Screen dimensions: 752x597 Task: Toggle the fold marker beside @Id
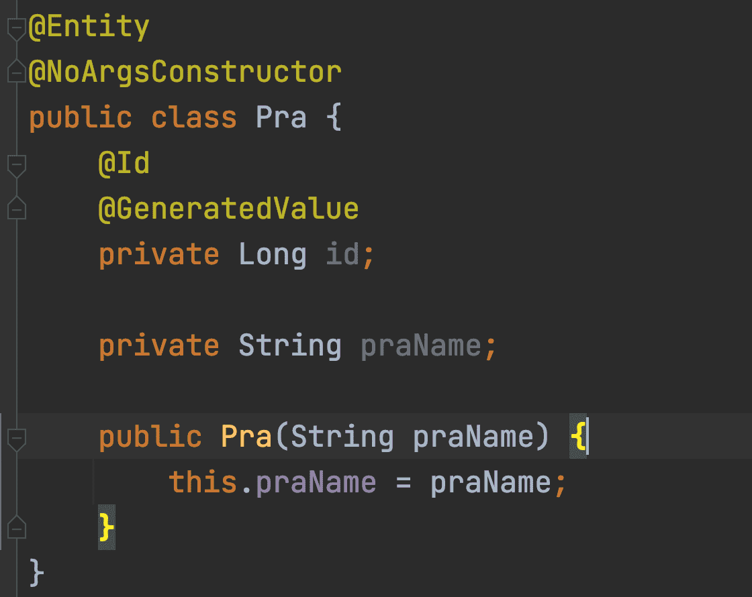coord(16,164)
